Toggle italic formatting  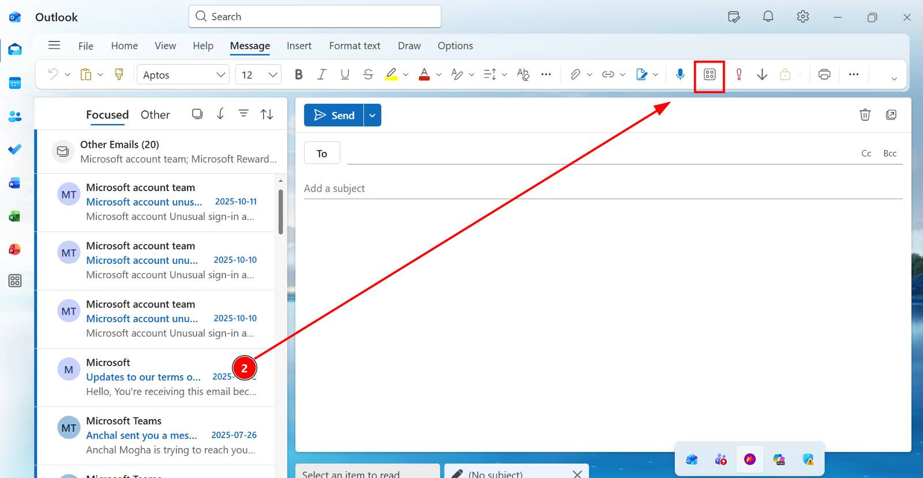click(x=321, y=74)
